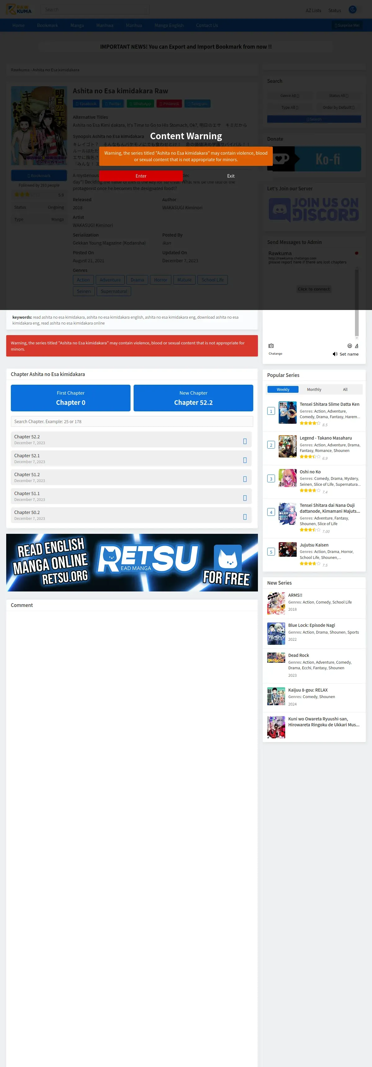The height and width of the screenshot is (1067, 372).
Task: Toggle dark mode moon icon
Action: (352, 9)
